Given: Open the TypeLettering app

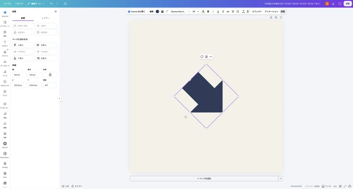Looking at the screenshot, I should 5,155.
